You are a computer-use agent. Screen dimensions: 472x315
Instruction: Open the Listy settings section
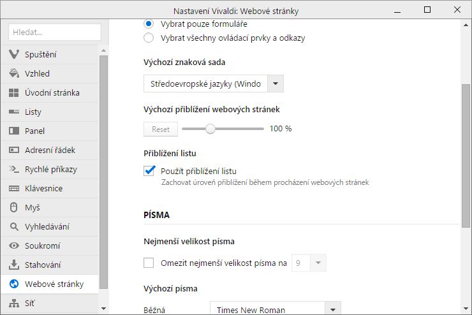point(50,112)
